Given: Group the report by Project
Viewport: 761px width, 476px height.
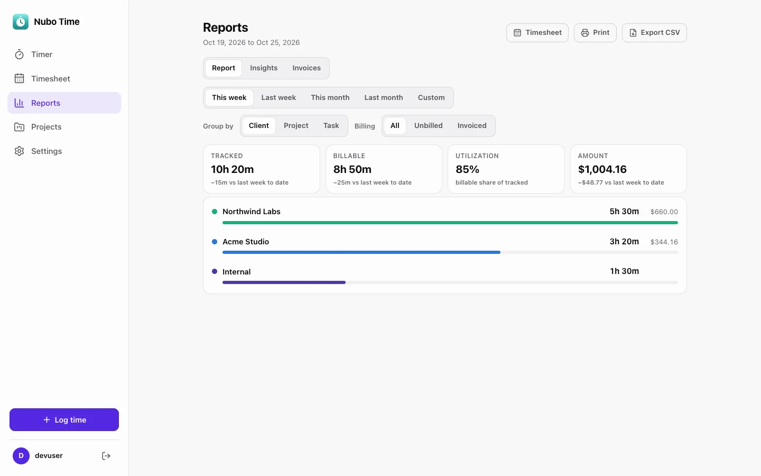Looking at the screenshot, I should click(x=296, y=126).
